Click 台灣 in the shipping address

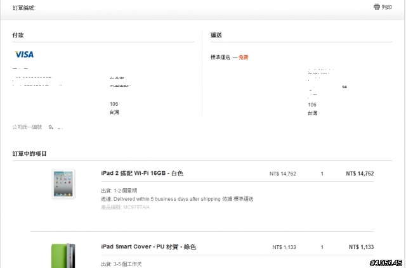pos(313,113)
